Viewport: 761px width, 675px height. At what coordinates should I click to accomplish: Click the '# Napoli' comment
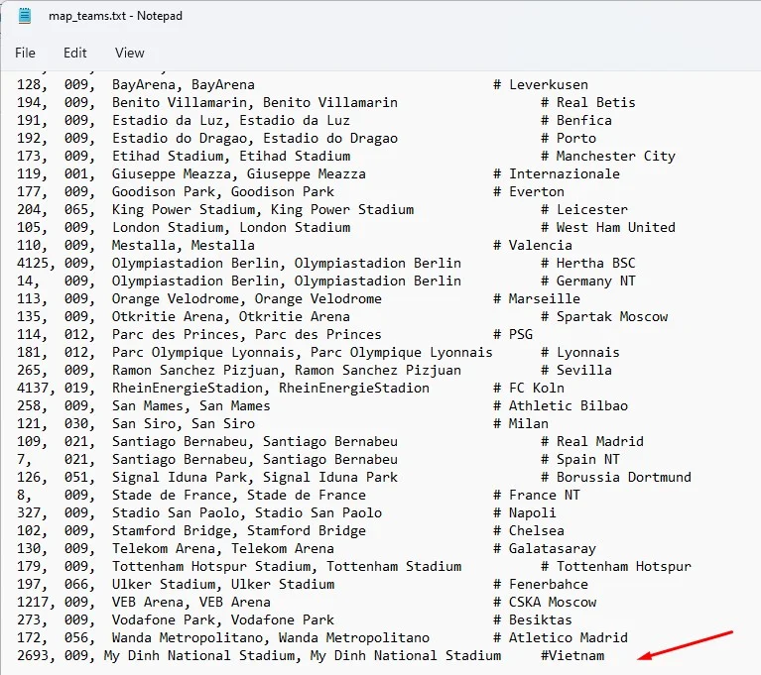click(x=525, y=513)
